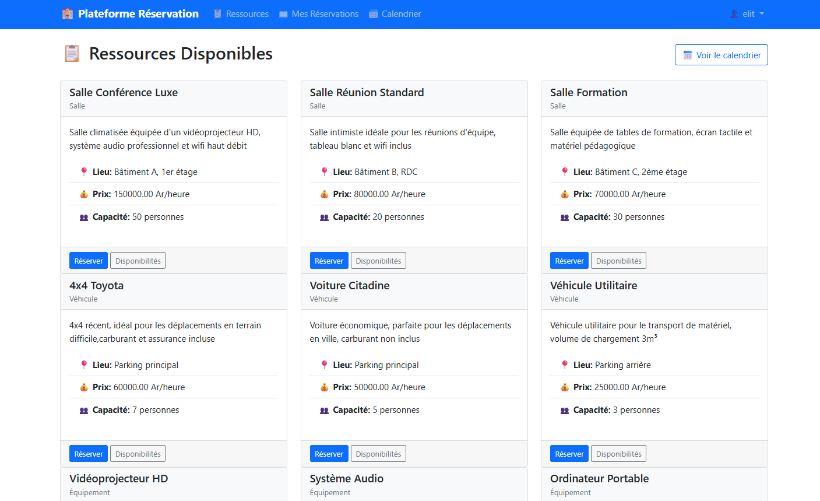
Task: Click the Plateforme Réservation brand link
Action: (138, 14)
